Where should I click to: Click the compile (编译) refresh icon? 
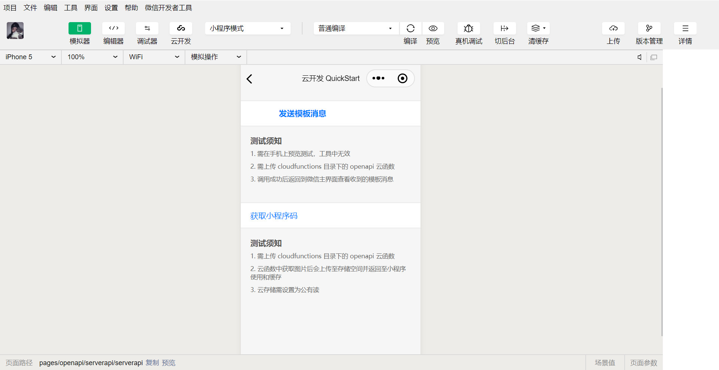pos(410,28)
